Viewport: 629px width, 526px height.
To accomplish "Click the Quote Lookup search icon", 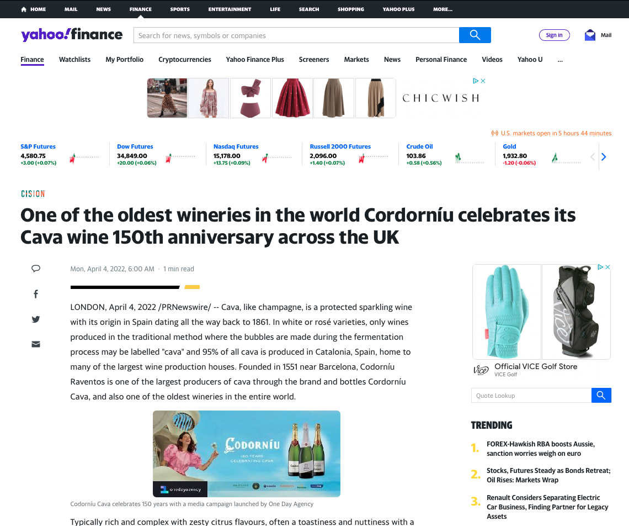I will 601,396.
